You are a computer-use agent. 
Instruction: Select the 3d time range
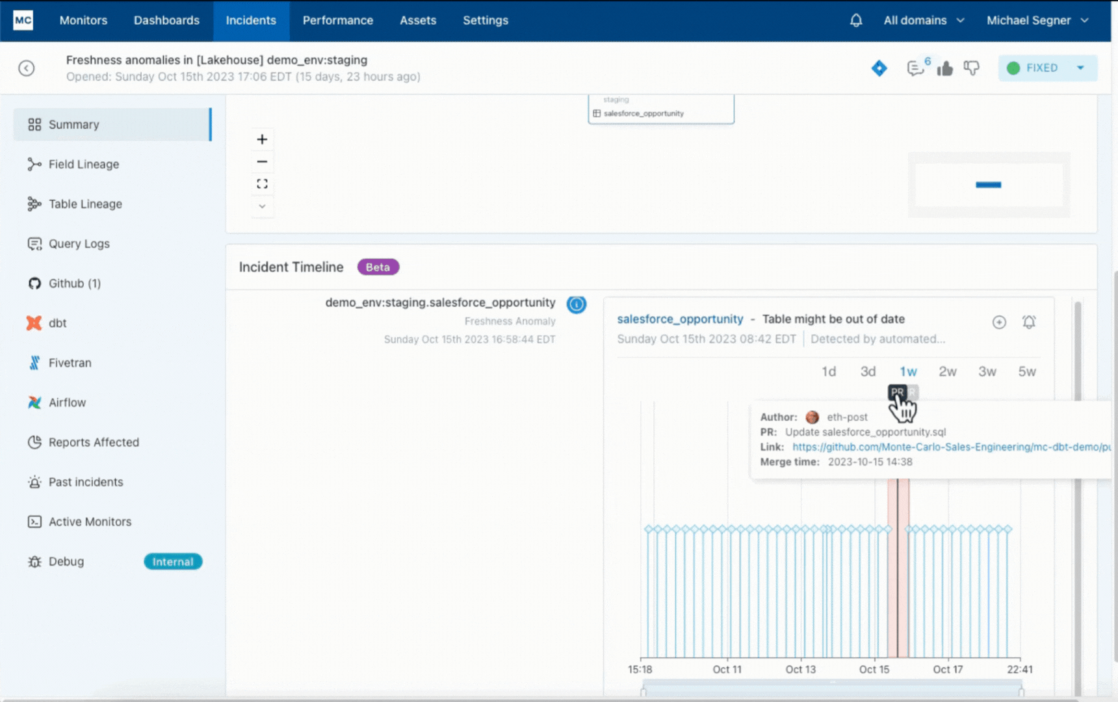tap(868, 371)
